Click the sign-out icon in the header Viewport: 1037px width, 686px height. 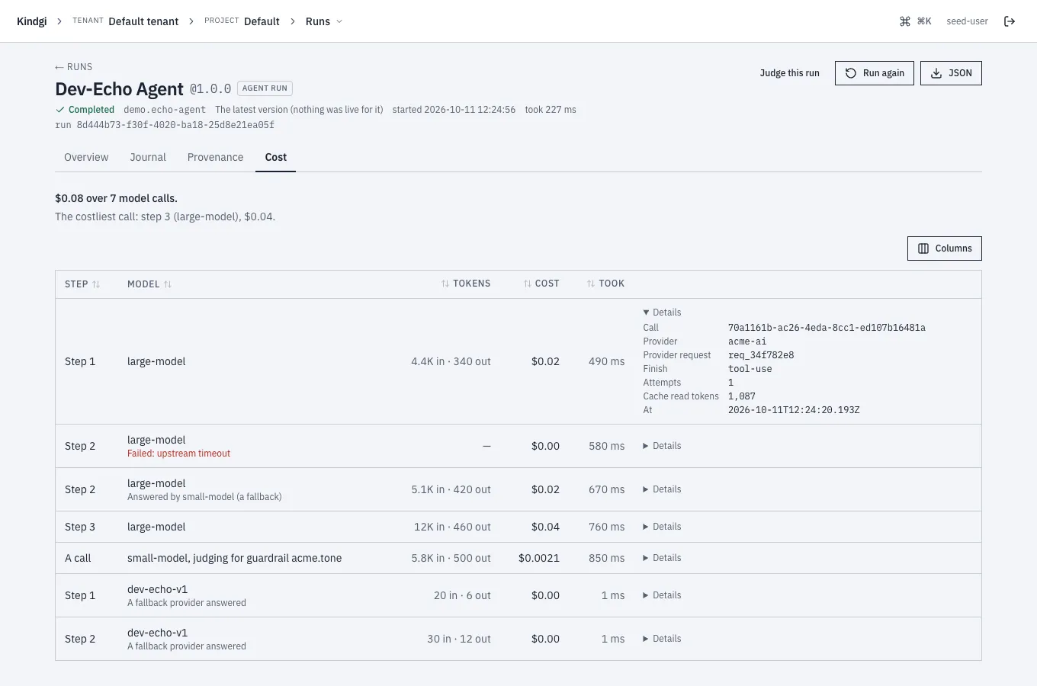tap(1010, 21)
